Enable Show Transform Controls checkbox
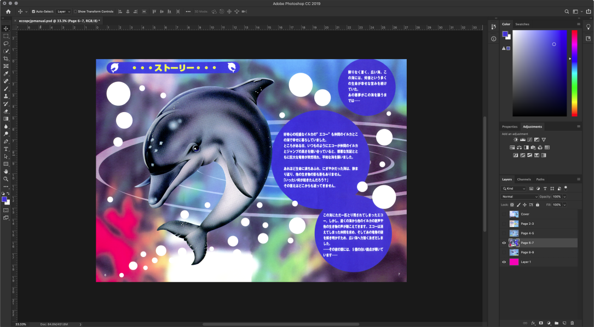Image resolution: width=594 pixels, height=327 pixels. coord(76,11)
